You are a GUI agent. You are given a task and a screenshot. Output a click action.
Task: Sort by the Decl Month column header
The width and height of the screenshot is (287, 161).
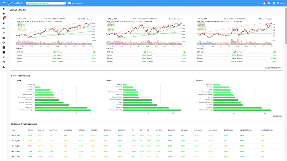(198, 130)
